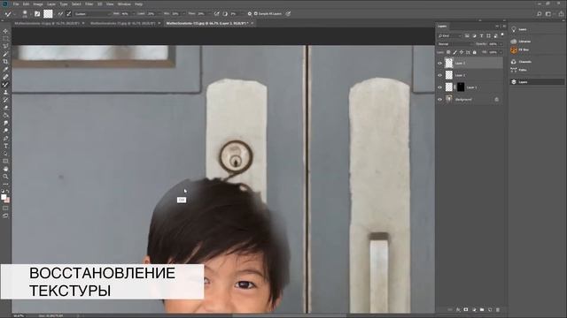
Task: Open the Wet value dropdown arrow
Action: pyautogui.click(x=134, y=14)
